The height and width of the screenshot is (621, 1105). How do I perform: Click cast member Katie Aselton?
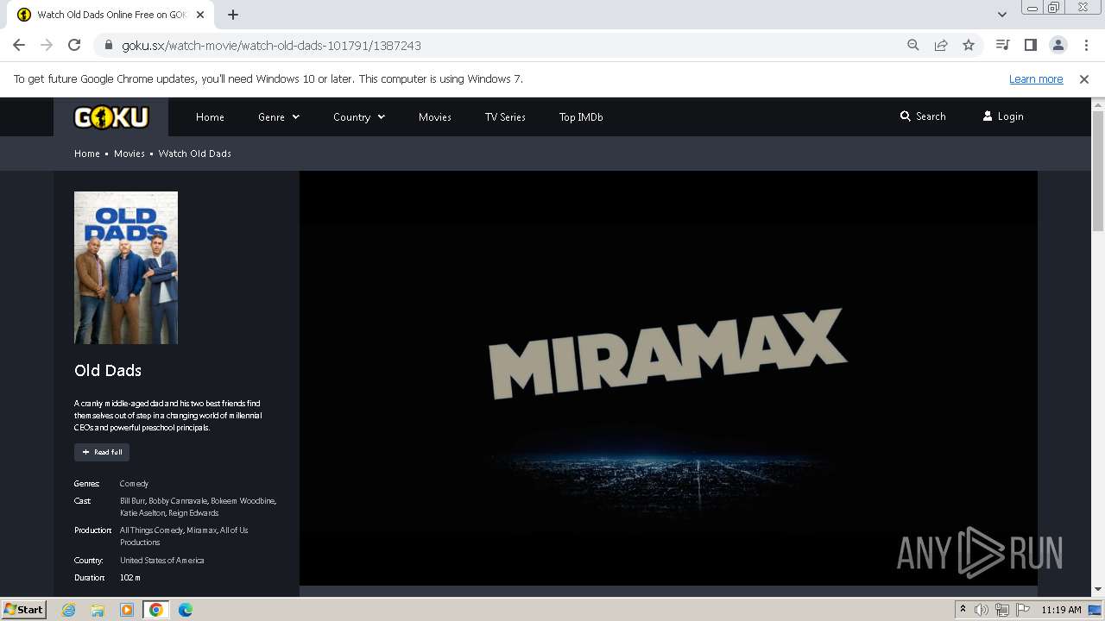(x=142, y=512)
